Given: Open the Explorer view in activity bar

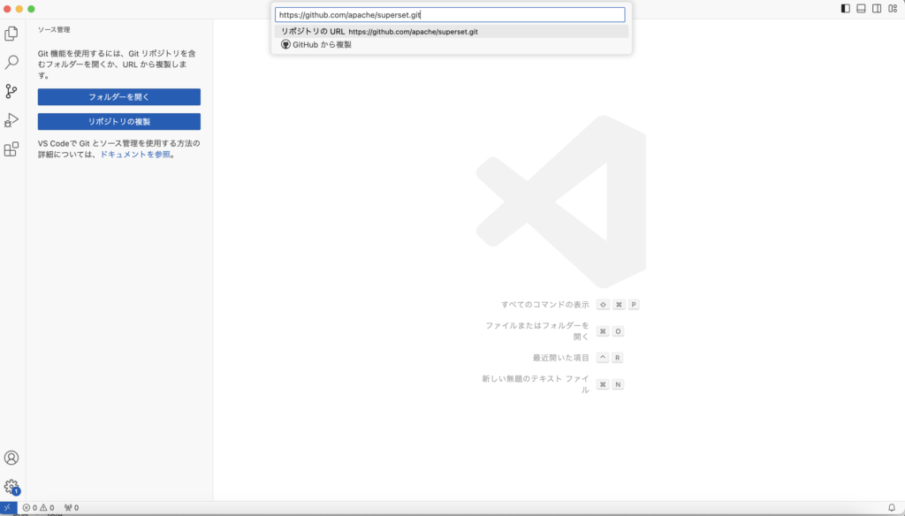Looking at the screenshot, I should [11, 34].
